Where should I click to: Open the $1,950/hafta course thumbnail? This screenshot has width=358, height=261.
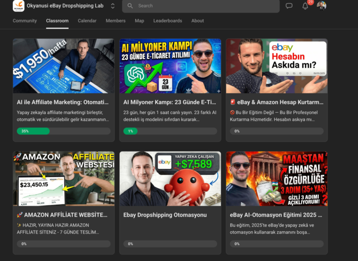64,66
